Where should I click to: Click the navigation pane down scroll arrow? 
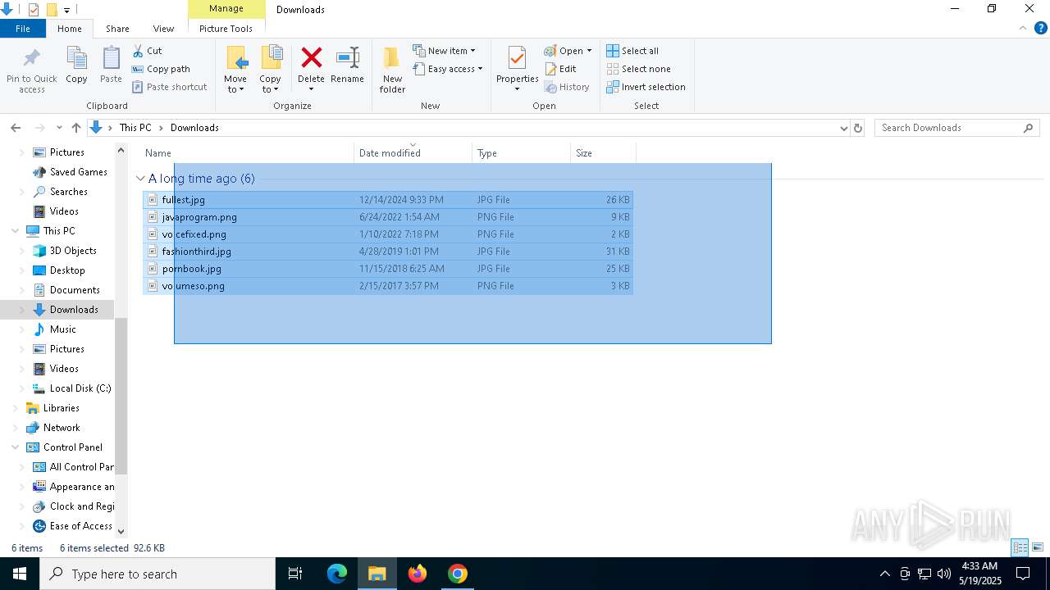pos(121,532)
